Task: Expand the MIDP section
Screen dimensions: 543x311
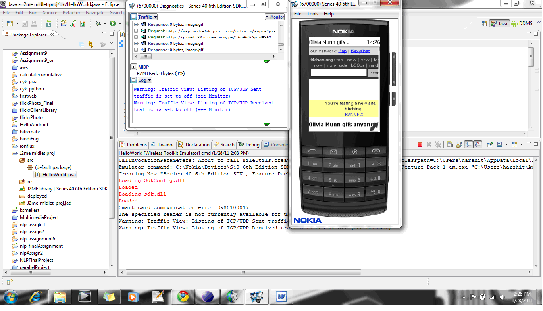Action: click(134, 67)
